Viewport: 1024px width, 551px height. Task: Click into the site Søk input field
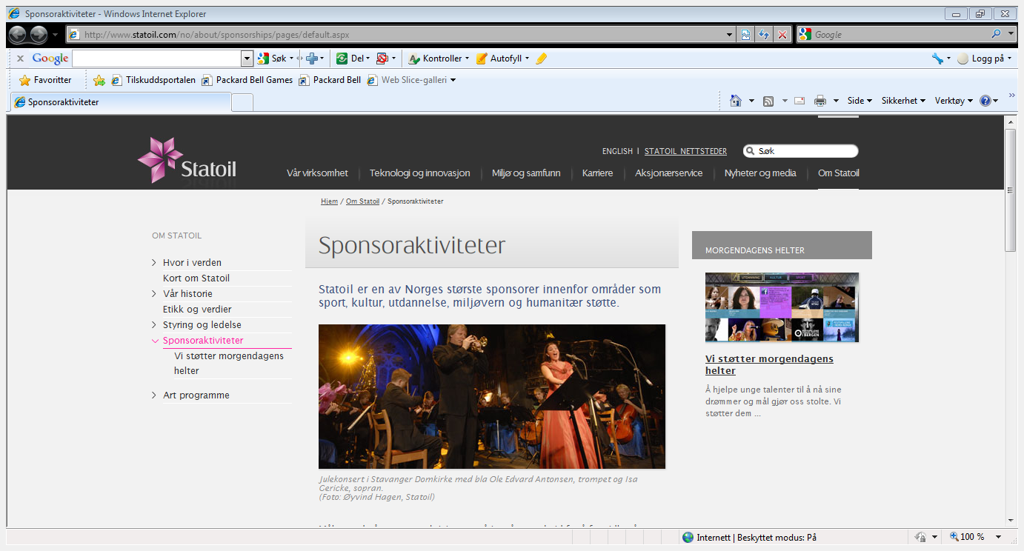tap(805, 151)
